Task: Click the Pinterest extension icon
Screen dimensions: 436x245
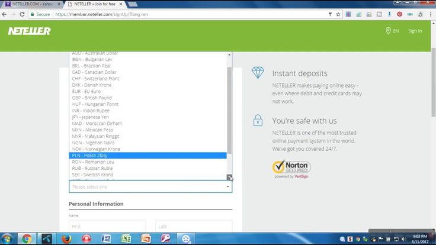Action: pyautogui.click(x=400, y=14)
